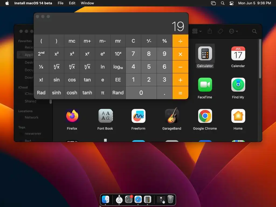Viewport: 276px width, 207px height.
Task: Click the x! factorial key
Action: pos(41,80)
